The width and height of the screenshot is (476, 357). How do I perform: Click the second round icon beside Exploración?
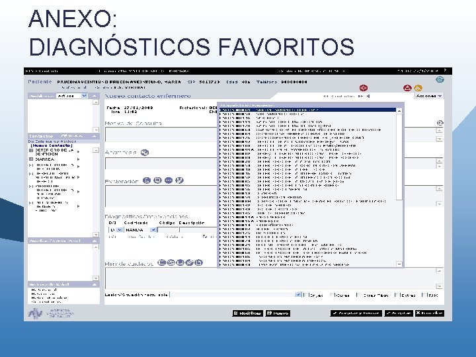click(x=157, y=180)
